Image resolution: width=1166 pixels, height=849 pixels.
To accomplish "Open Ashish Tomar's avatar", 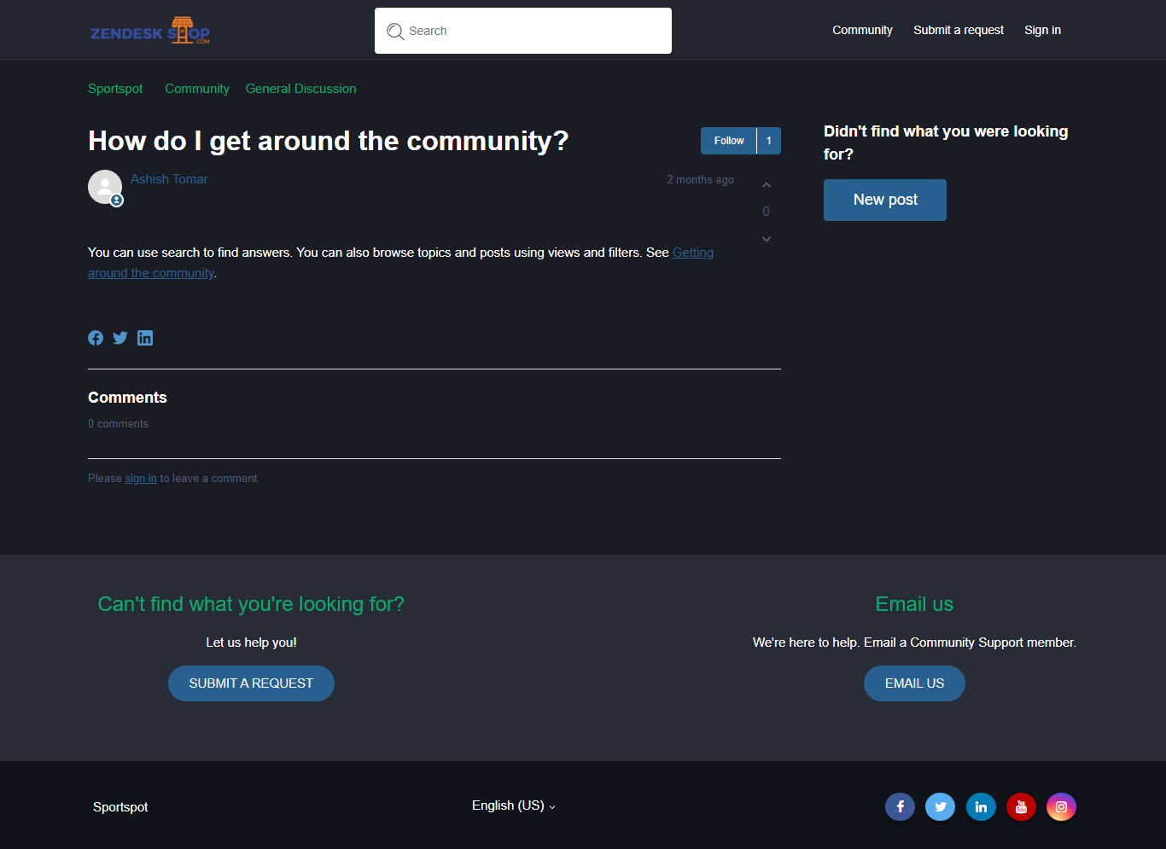I will [x=105, y=187].
